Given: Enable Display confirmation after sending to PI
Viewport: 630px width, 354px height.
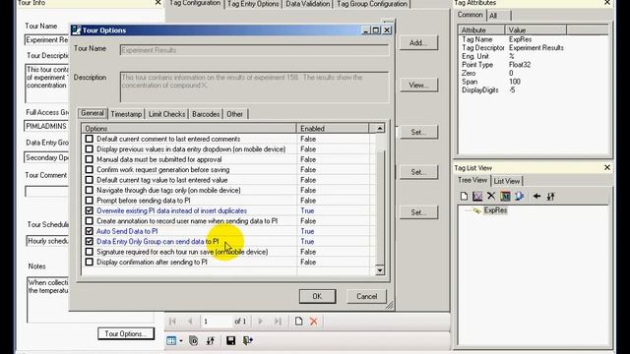Looking at the screenshot, I should [90, 263].
